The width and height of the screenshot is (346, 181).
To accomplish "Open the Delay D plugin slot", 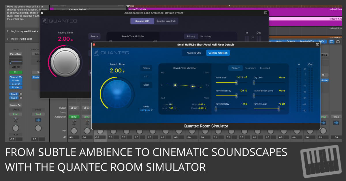I will [16, 84].
